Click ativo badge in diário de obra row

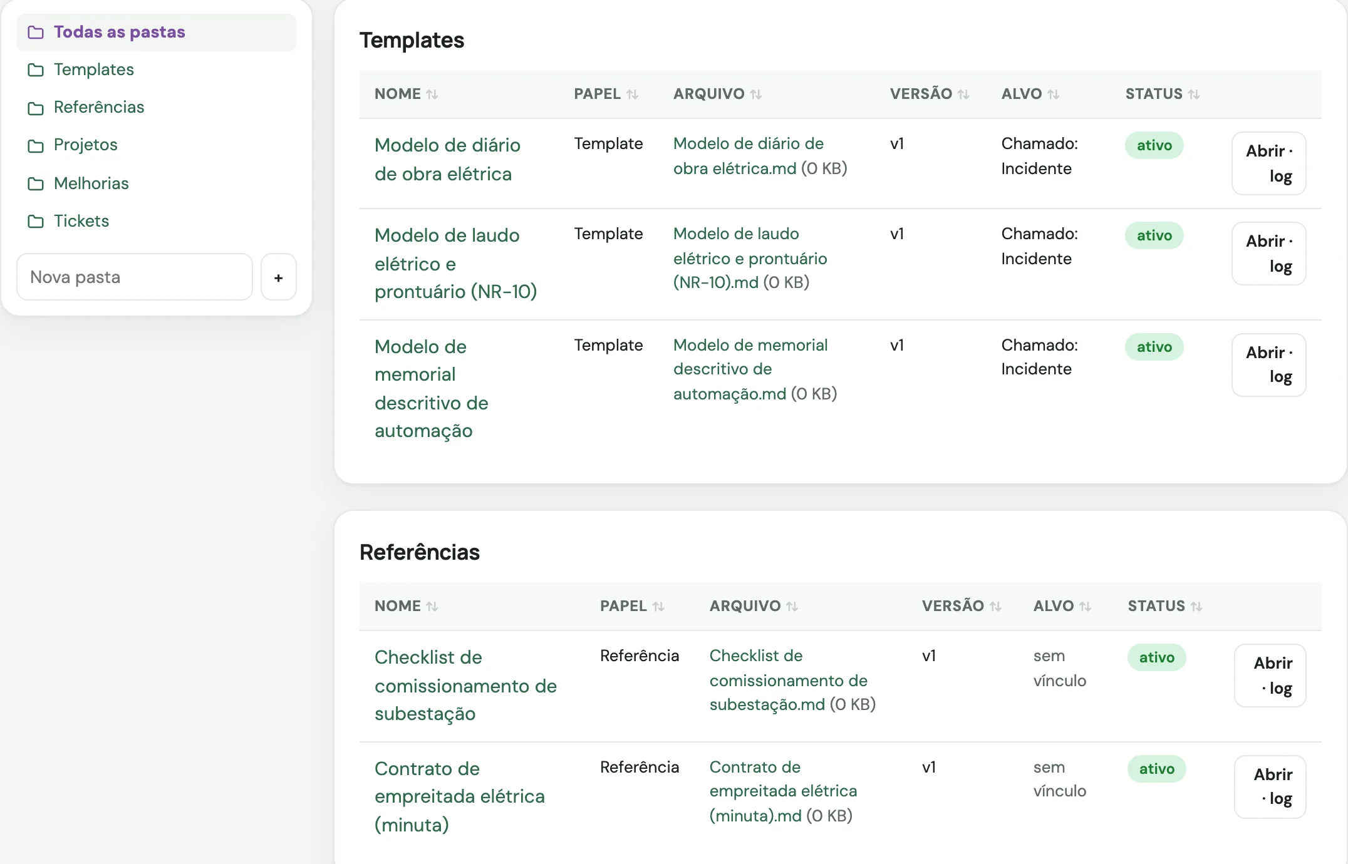(1154, 145)
